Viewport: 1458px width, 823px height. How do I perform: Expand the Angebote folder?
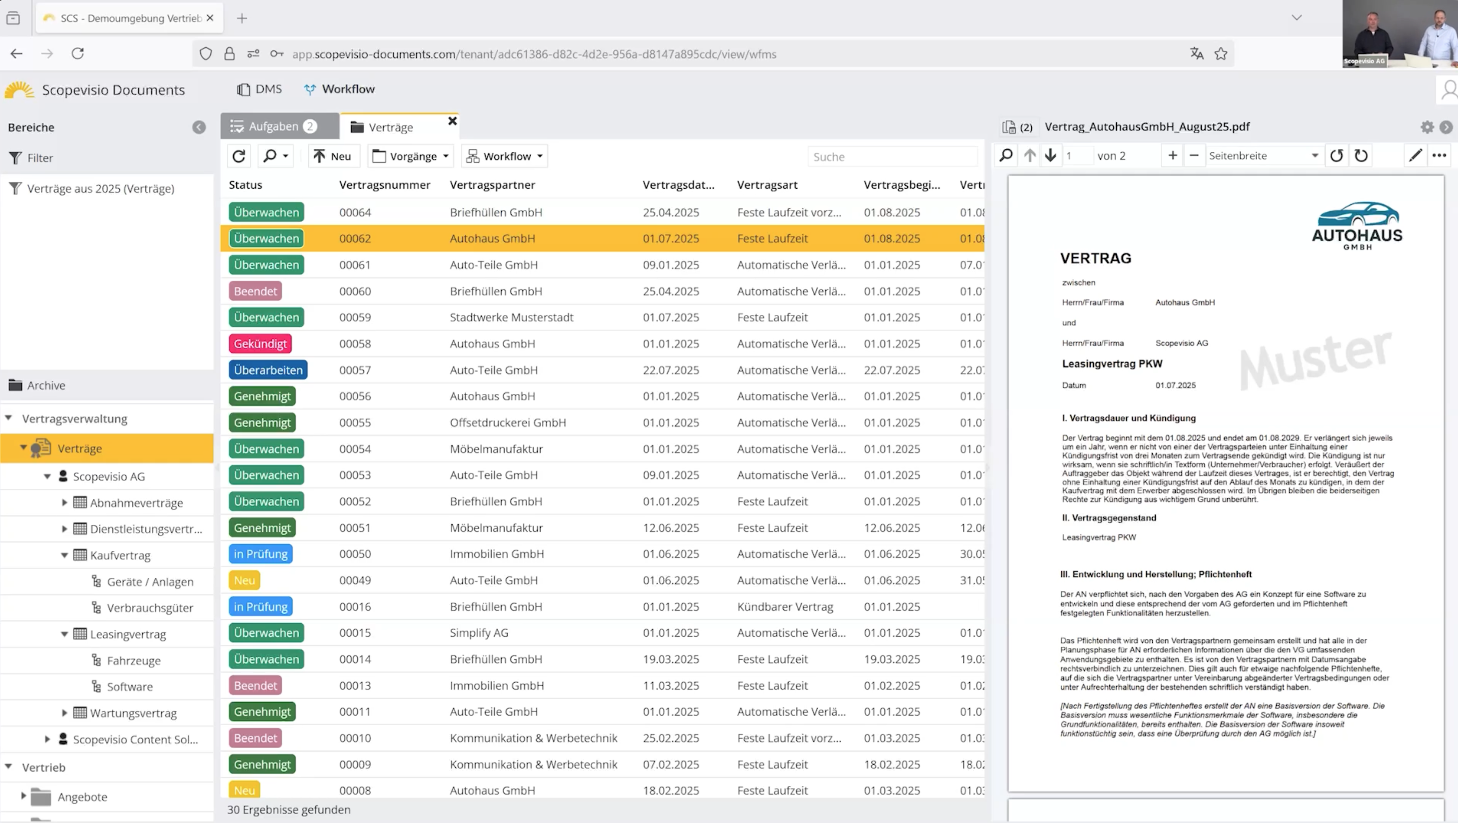point(23,796)
